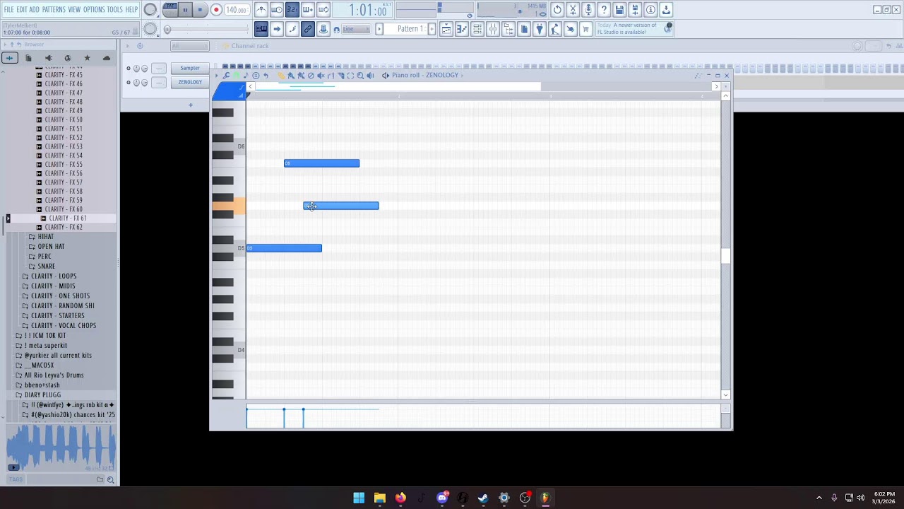Open the piano roll view icon
The height and width of the screenshot is (509, 904).
point(461,29)
